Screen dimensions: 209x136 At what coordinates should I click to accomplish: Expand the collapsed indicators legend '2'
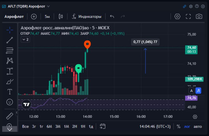(x=25, y=40)
